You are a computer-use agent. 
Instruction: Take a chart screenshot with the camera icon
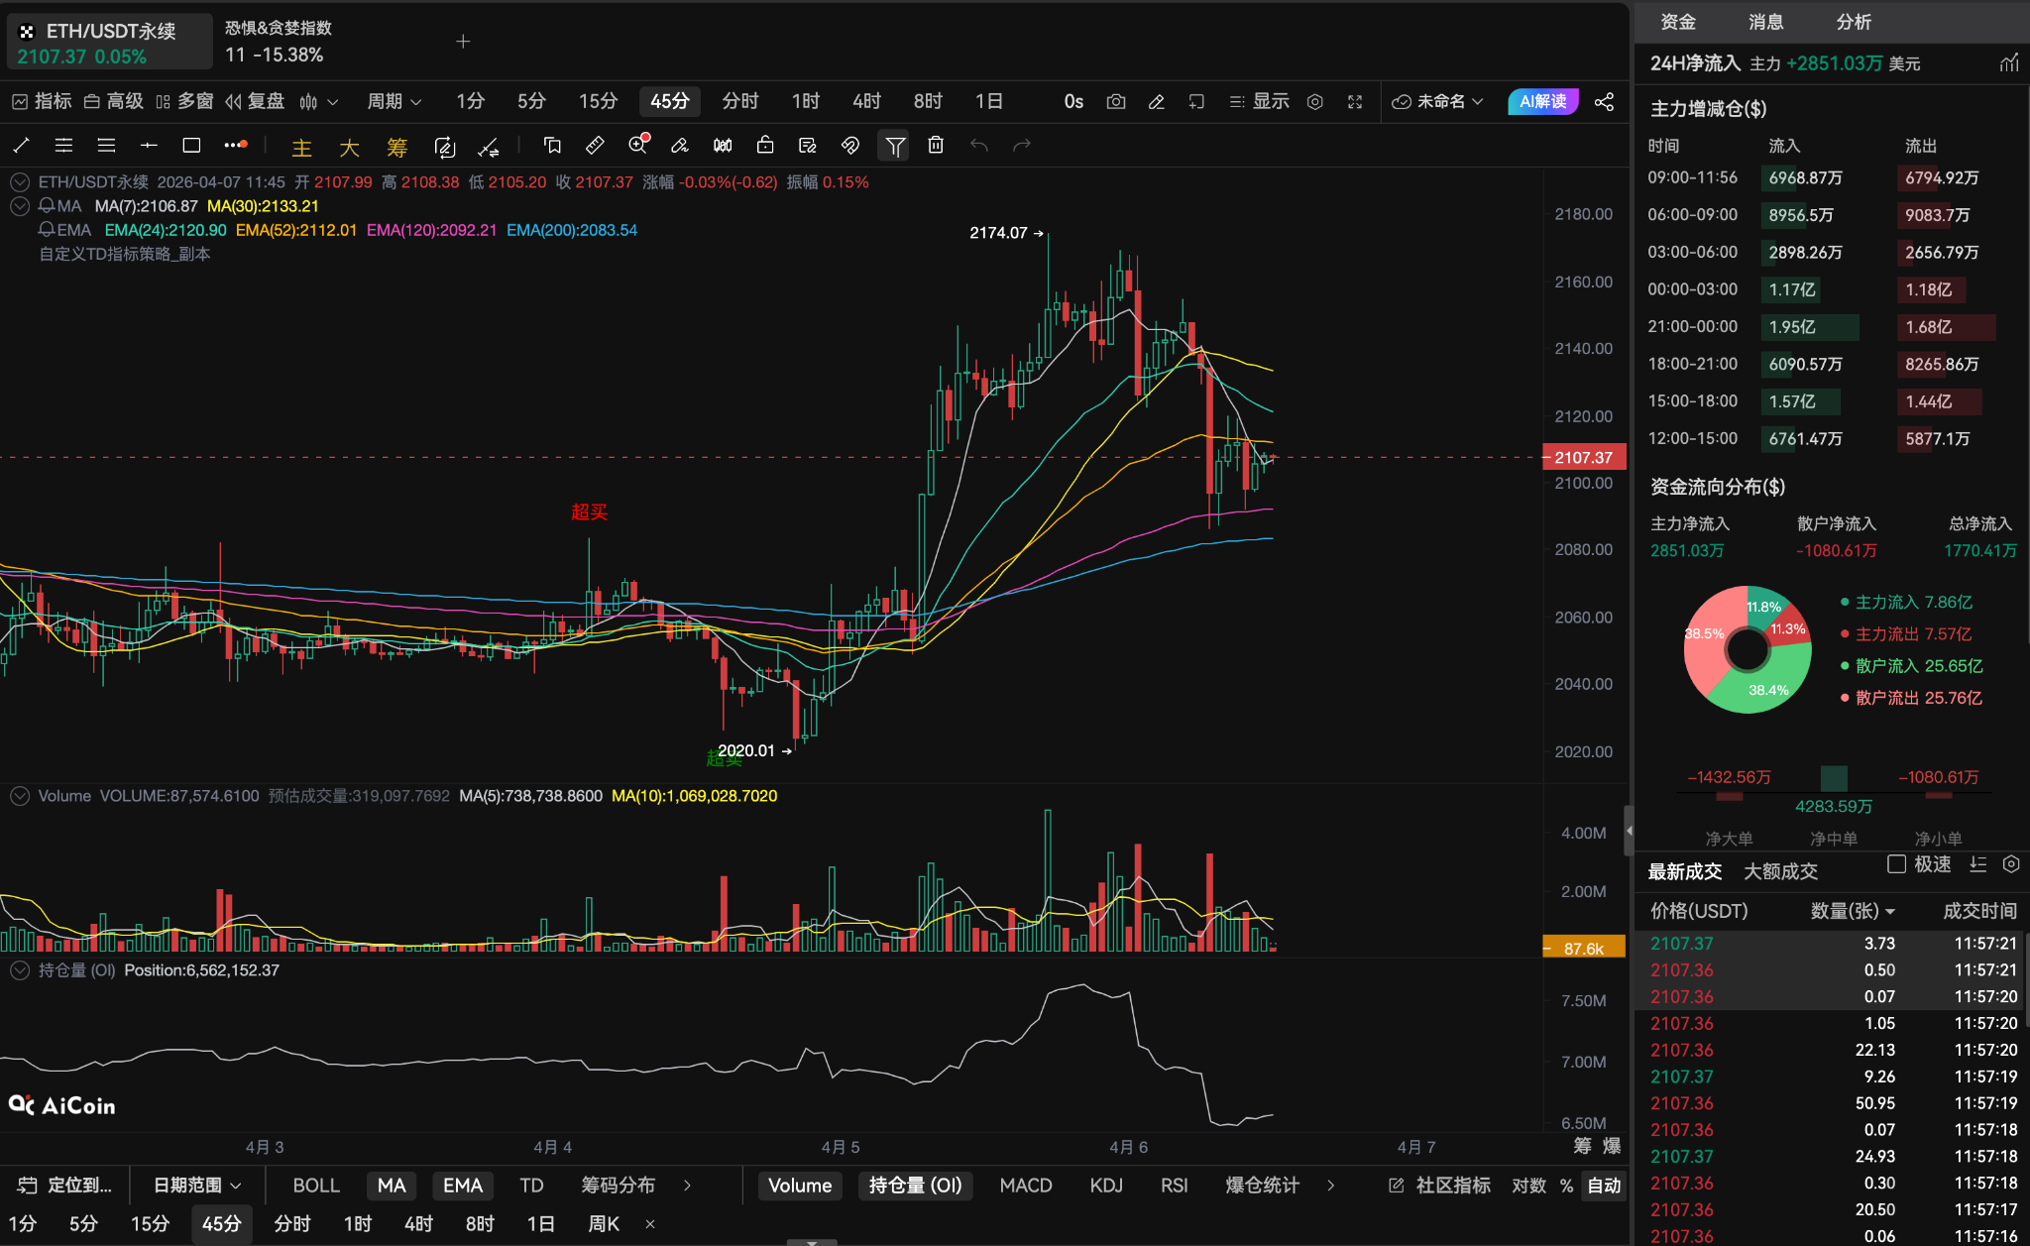1115,100
